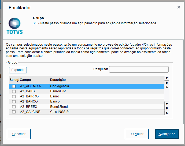This screenshot has width=185, height=146.
Task: Click the Expandir button
Action: (18, 70)
